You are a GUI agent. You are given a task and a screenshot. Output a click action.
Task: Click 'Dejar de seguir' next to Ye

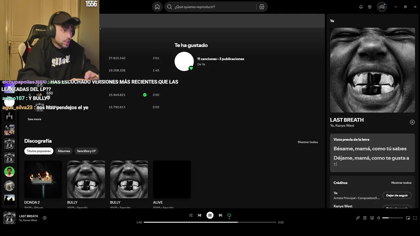397,195
